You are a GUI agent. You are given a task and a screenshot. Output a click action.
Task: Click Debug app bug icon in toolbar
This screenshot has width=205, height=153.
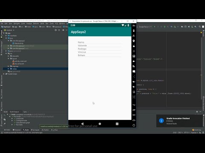coord(165,27)
